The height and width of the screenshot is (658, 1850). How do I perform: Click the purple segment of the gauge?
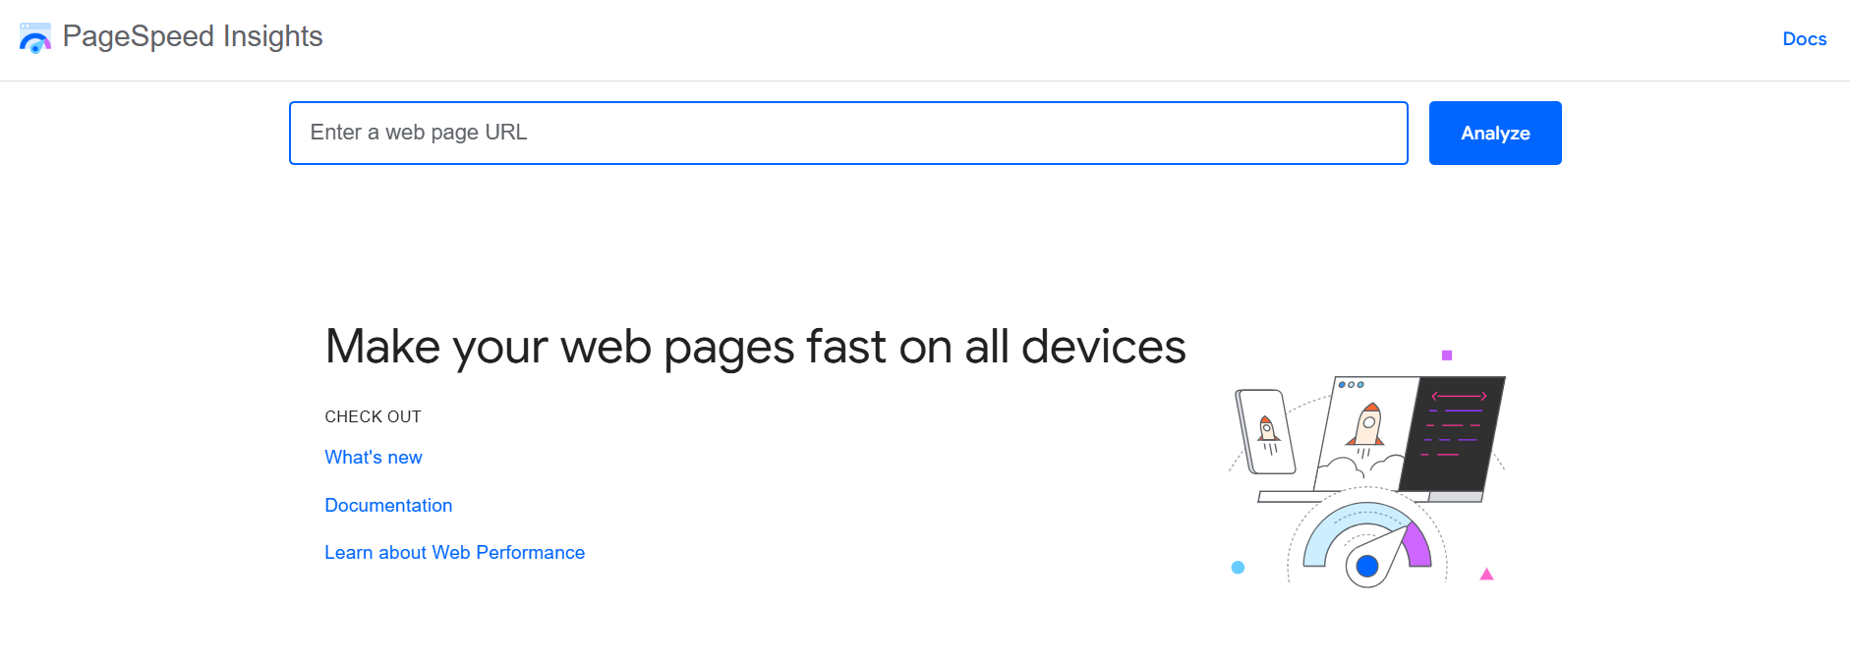tap(1417, 546)
